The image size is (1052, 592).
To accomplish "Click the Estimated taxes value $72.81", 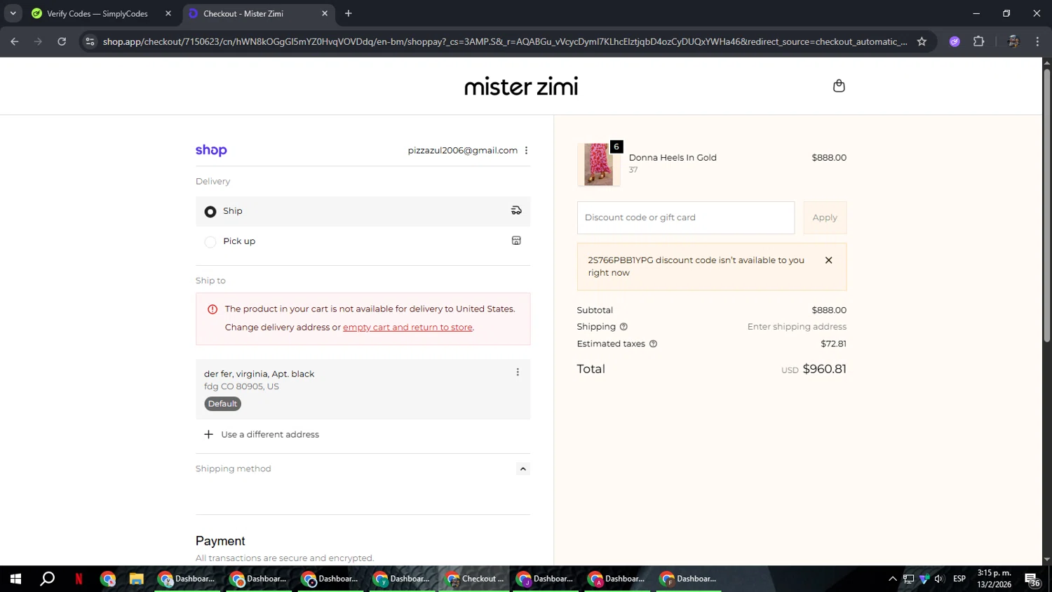I will (833, 344).
